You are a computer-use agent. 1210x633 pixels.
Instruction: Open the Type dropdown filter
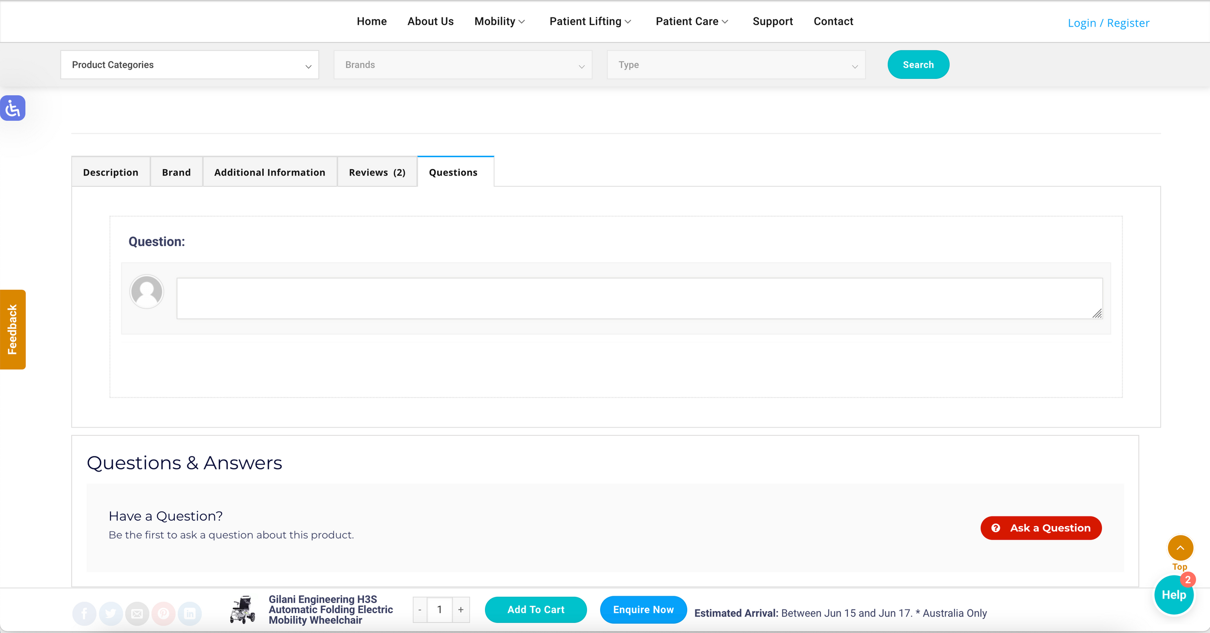[736, 65]
